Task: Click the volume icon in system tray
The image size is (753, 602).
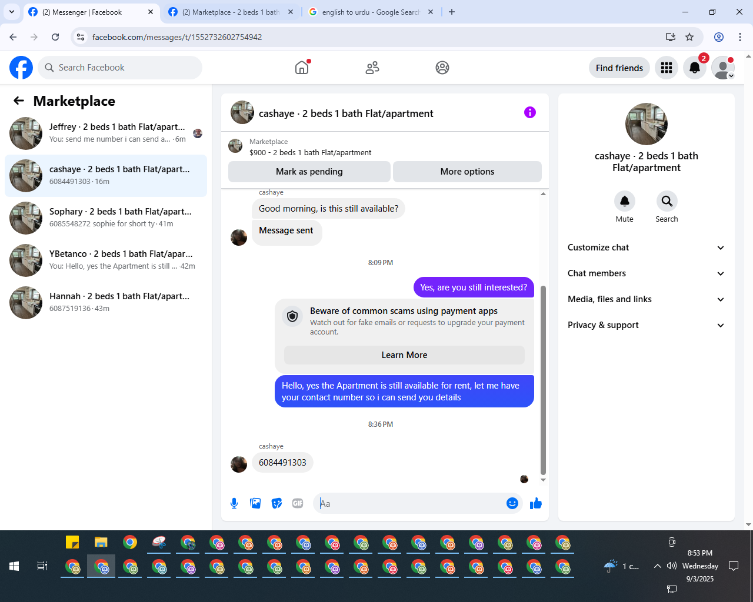Action: click(x=672, y=566)
